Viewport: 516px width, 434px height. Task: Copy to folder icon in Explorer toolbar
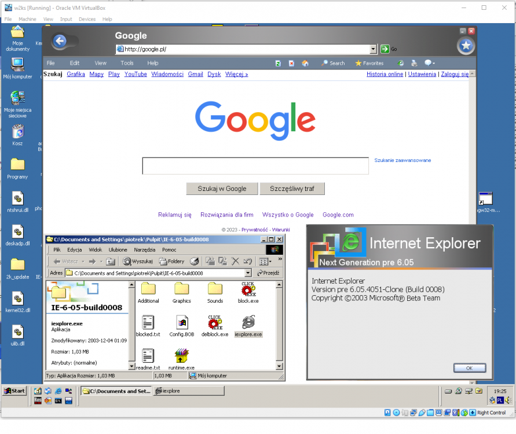coord(223,262)
